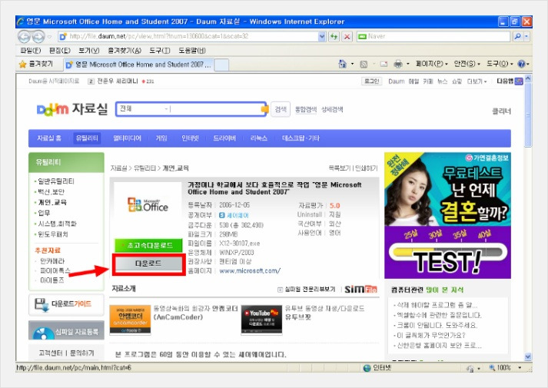548x388 pixels.
Task: Select the 유틸리티 navigation tab
Action: 87,138
